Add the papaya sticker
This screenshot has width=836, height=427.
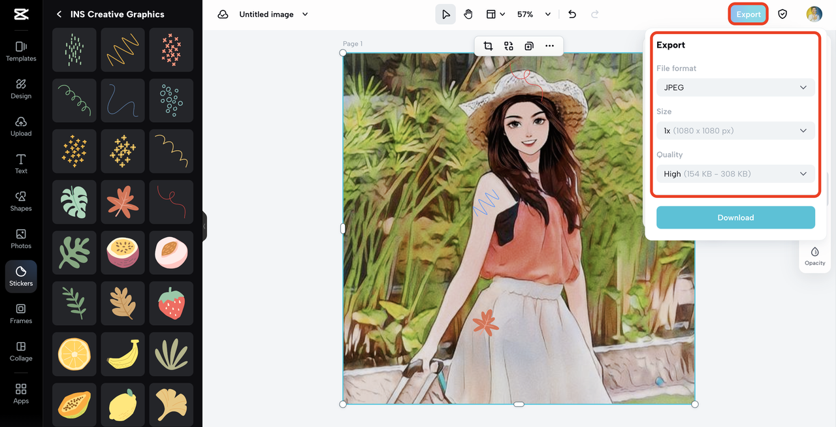point(74,405)
